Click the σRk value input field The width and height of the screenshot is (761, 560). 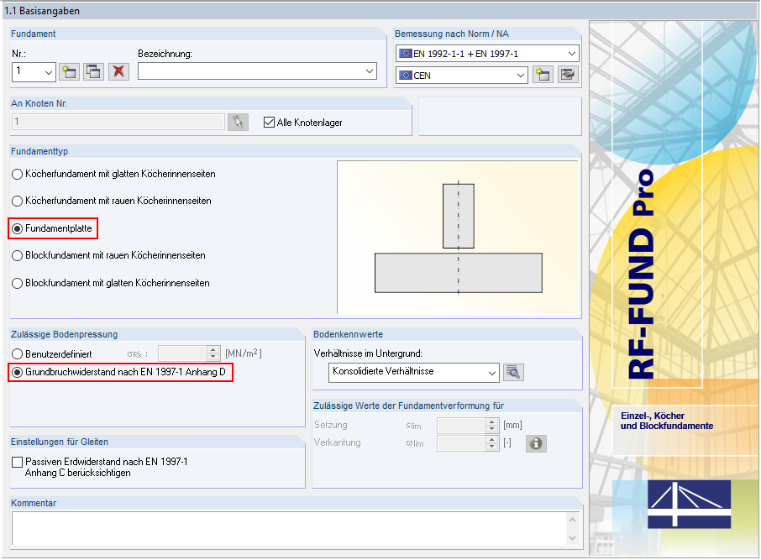pos(183,353)
